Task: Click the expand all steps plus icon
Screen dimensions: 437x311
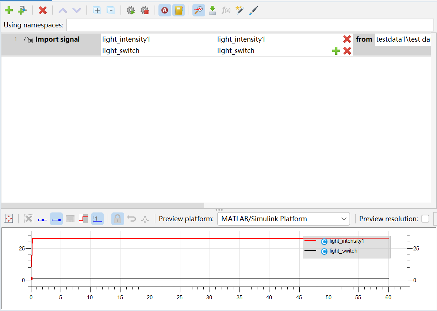Action: point(97,11)
